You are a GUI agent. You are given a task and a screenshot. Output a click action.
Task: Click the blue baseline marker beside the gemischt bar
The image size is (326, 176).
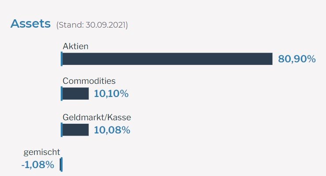62,165
